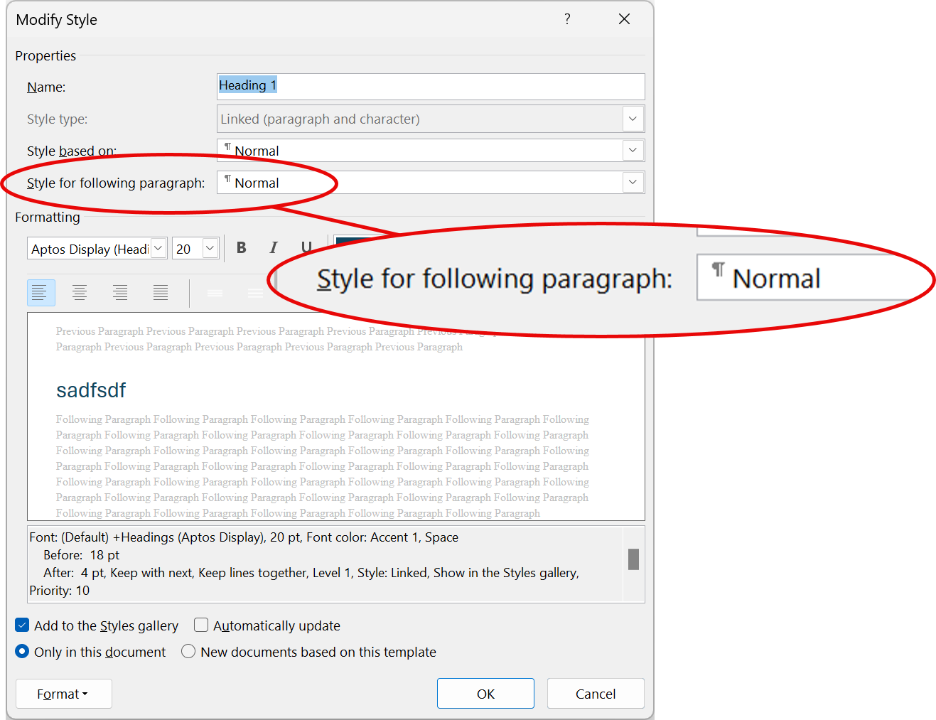The width and height of the screenshot is (936, 720).
Task: Cancel the Modify Style dialog
Action: coord(596,694)
